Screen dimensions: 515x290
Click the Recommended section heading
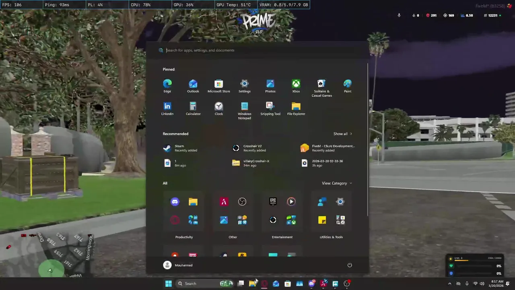click(x=175, y=134)
